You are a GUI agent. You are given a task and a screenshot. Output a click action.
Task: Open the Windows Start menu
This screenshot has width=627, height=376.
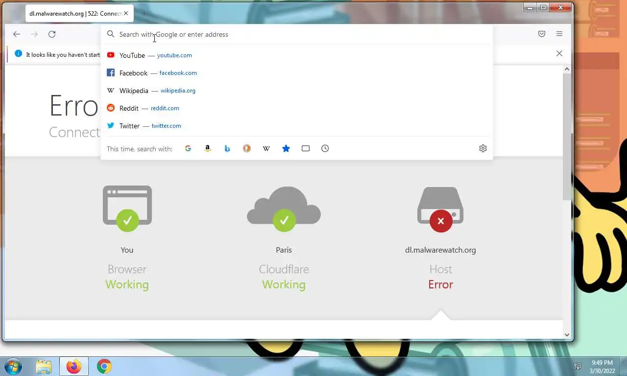pyautogui.click(x=12, y=366)
